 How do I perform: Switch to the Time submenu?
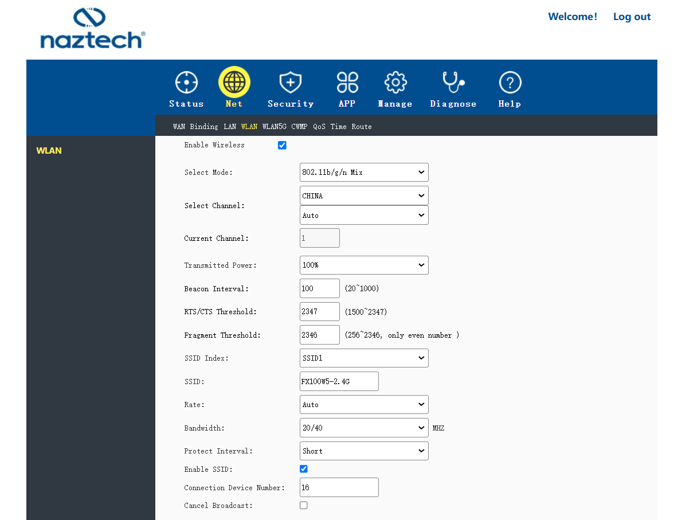[x=339, y=127]
